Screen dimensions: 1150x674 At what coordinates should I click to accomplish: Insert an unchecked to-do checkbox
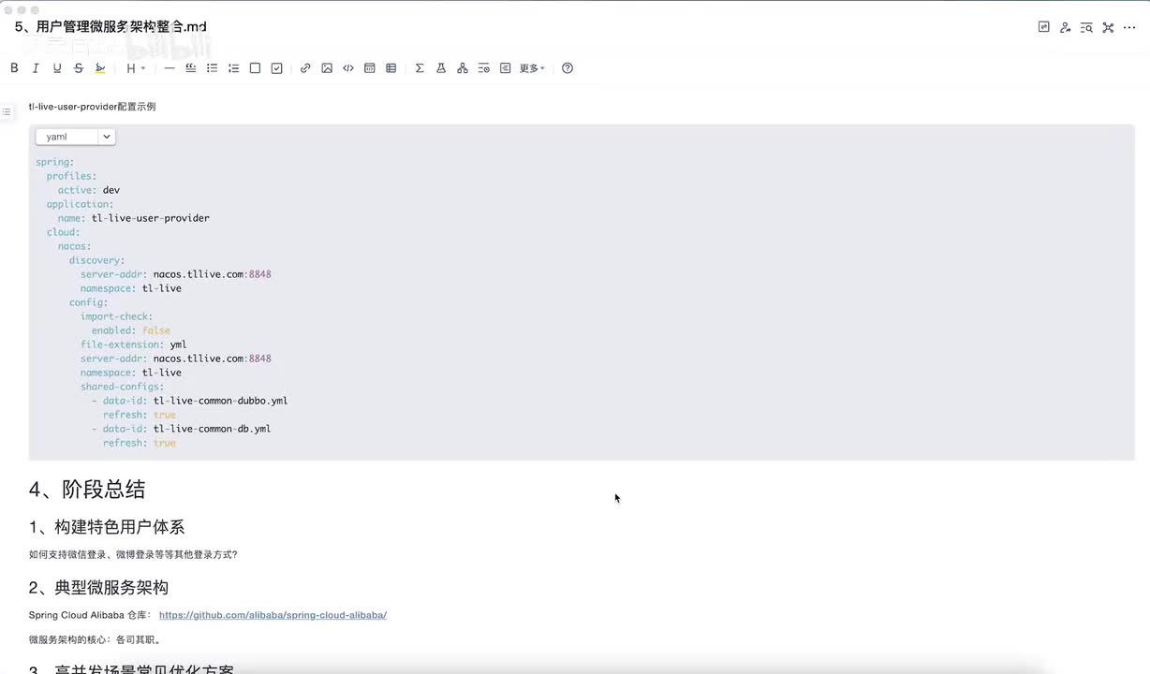coord(255,68)
